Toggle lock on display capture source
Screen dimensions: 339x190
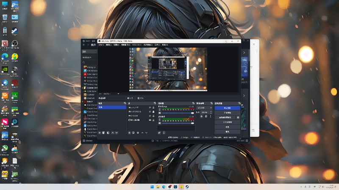pyautogui.click(x=153, y=120)
